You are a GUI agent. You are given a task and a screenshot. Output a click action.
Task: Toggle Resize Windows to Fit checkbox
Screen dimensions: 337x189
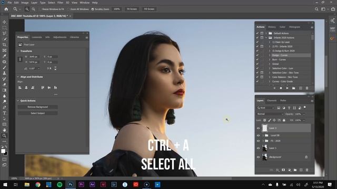click(40, 9)
